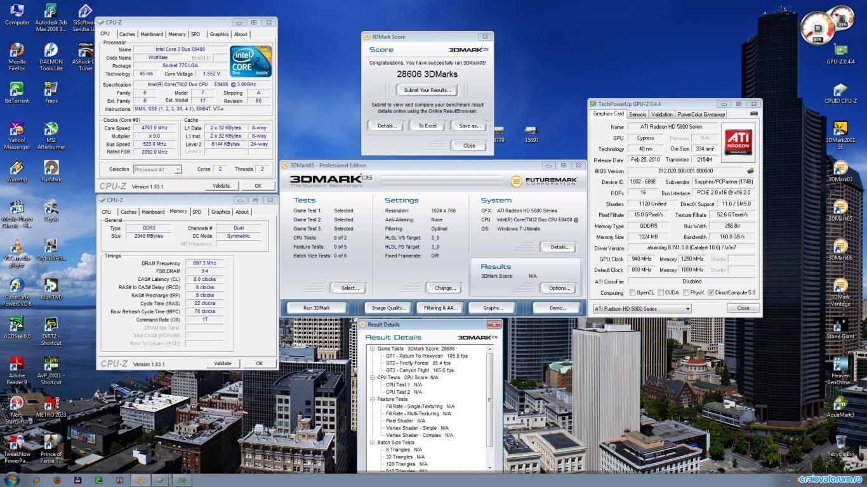Open the Fraps desktop icon

point(51,93)
